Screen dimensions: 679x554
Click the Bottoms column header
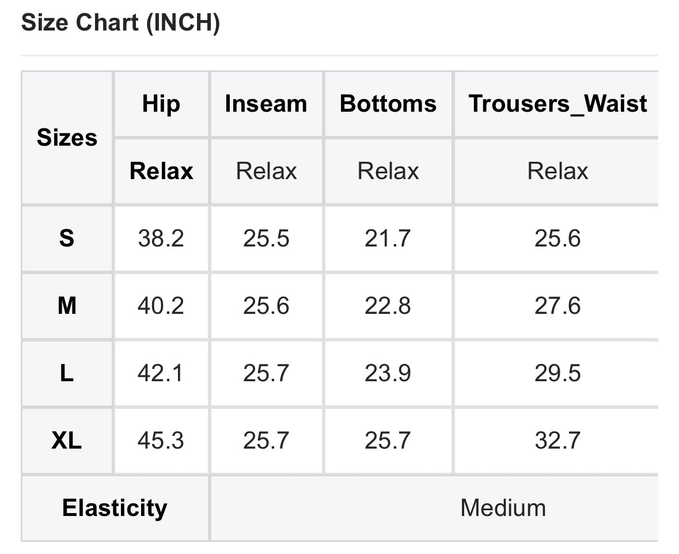point(388,104)
